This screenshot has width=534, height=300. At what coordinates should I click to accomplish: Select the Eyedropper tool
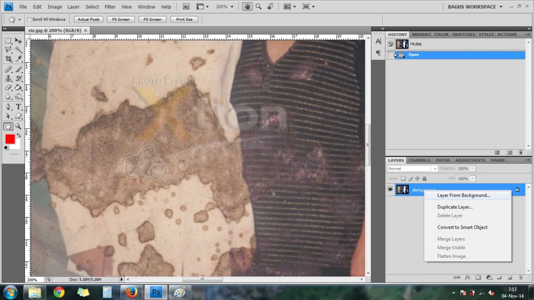pyautogui.click(x=18, y=58)
